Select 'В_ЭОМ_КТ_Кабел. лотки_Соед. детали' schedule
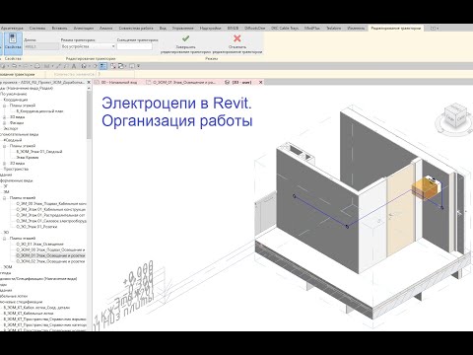The height and width of the screenshot is (355, 473). coord(36,308)
